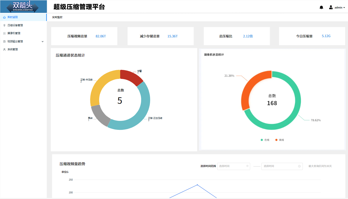The height and width of the screenshot is (199, 348).
Task: Click the channel total number 5
Action: tap(120, 101)
